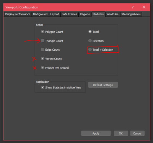Open the ViewCube tab

pyautogui.click(x=112, y=14)
